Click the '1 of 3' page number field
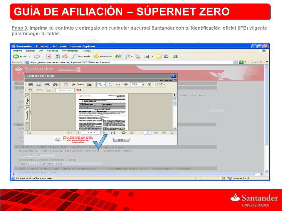Image resolution: width=282 pixels, height=211 pixels. click(x=91, y=132)
